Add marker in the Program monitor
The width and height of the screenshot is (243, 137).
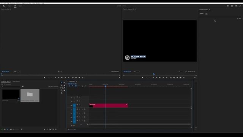142,78
